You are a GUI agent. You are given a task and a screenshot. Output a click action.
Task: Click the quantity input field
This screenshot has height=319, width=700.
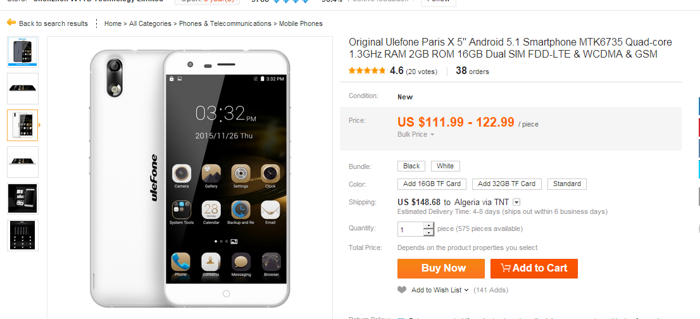point(410,229)
